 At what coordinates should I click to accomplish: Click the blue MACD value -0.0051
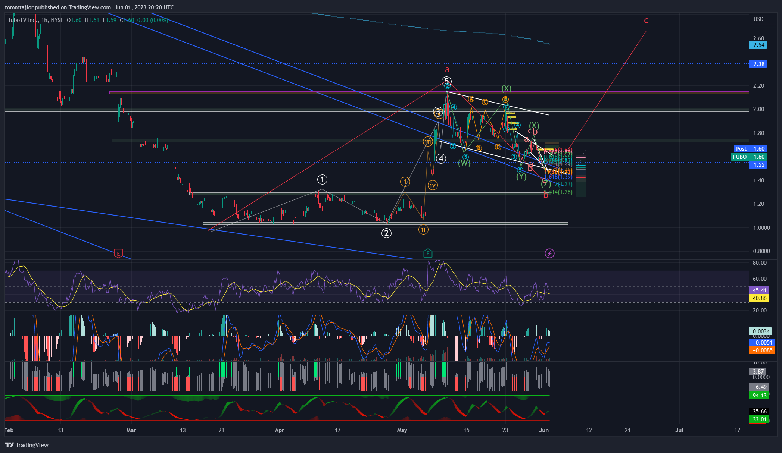(x=762, y=343)
